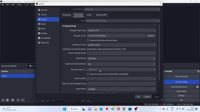Expand the Output Mode dropdown

coord(122,9)
